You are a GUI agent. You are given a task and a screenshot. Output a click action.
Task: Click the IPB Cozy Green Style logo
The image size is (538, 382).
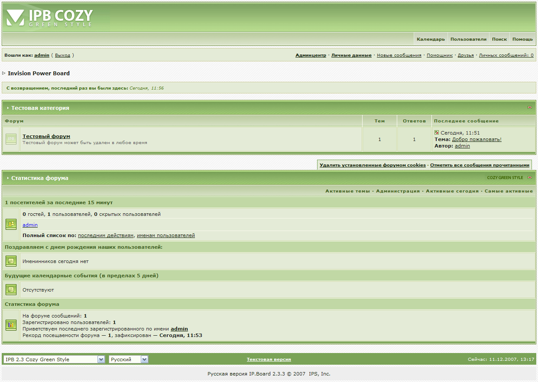(x=50, y=17)
